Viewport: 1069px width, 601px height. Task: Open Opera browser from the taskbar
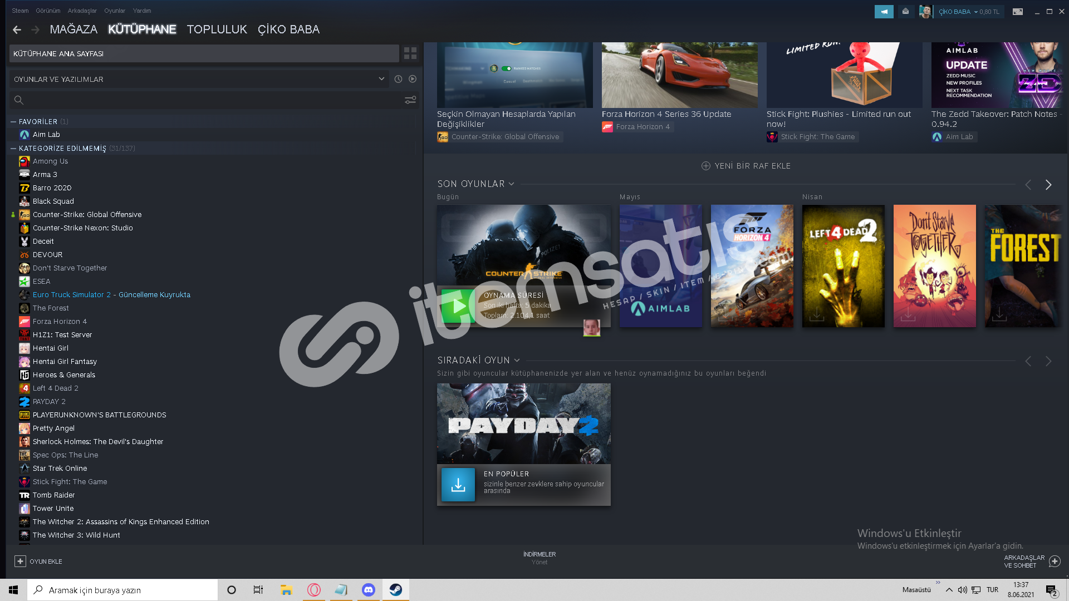314,590
